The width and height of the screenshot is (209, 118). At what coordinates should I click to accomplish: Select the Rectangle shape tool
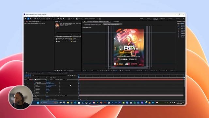[x=47, y=19]
